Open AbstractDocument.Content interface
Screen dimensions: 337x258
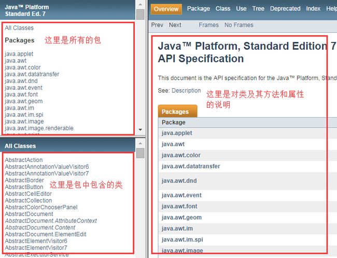tap(40, 227)
